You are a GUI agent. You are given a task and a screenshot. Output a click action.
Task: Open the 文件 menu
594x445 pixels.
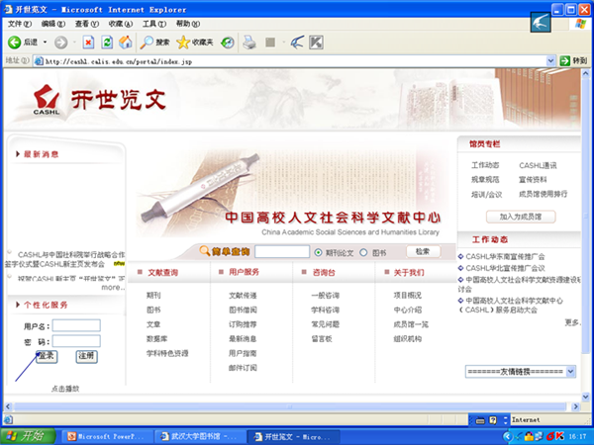point(20,24)
